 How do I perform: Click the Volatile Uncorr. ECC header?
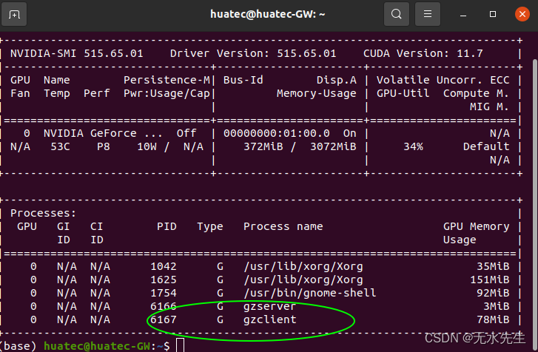tap(443, 80)
